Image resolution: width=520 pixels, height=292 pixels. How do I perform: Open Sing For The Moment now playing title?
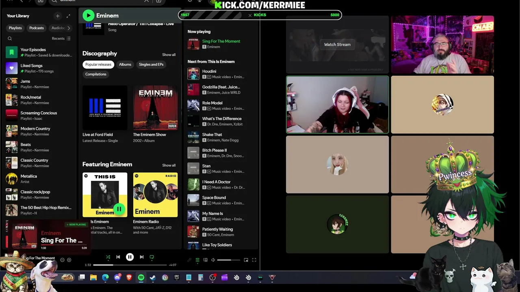(221, 41)
